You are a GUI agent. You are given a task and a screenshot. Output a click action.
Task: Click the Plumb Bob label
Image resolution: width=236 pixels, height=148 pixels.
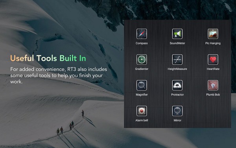click(x=213, y=95)
